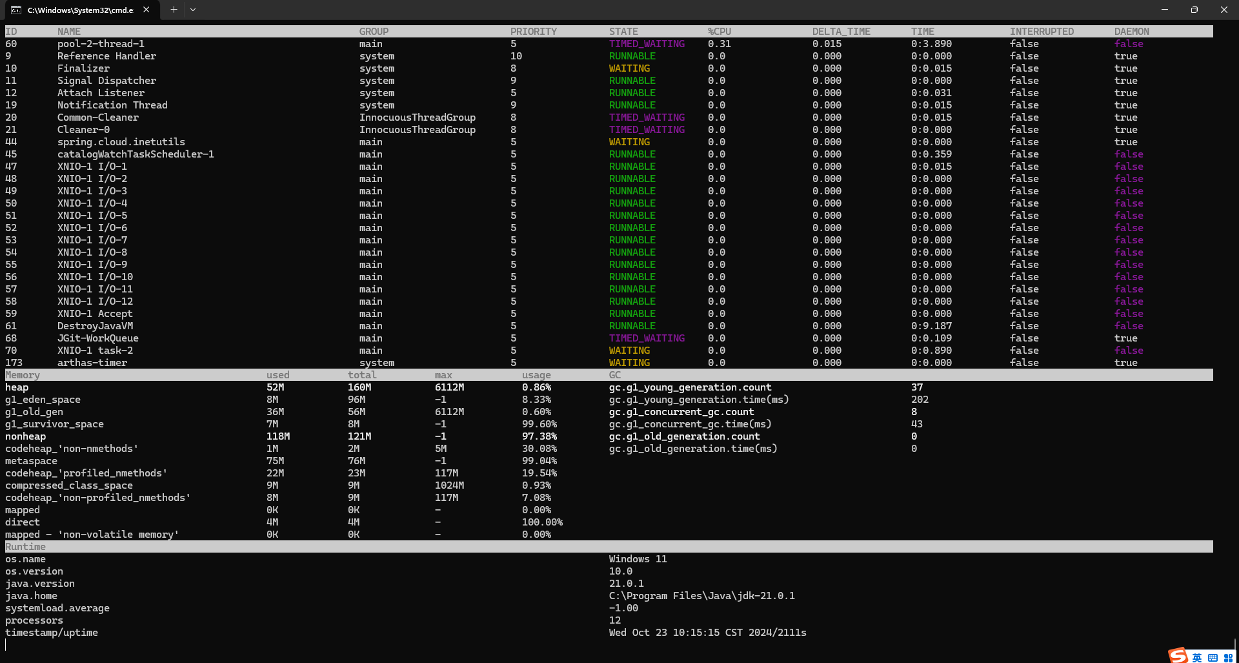The image size is (1239, 663).
Task: Click the catalogWatchTaskScheduler-1 thread row
Action: pos(136,154)
